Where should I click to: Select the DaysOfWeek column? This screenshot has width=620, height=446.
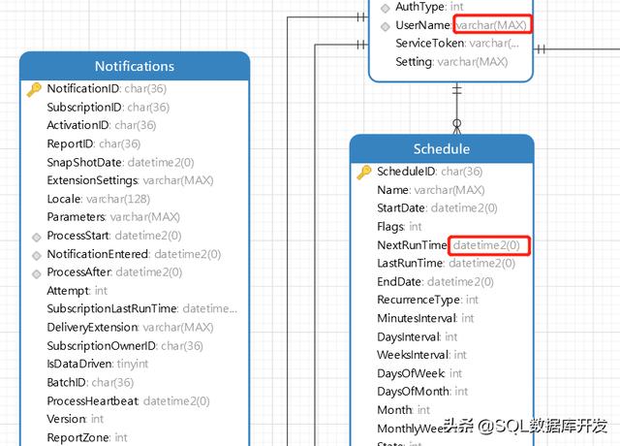419,373
